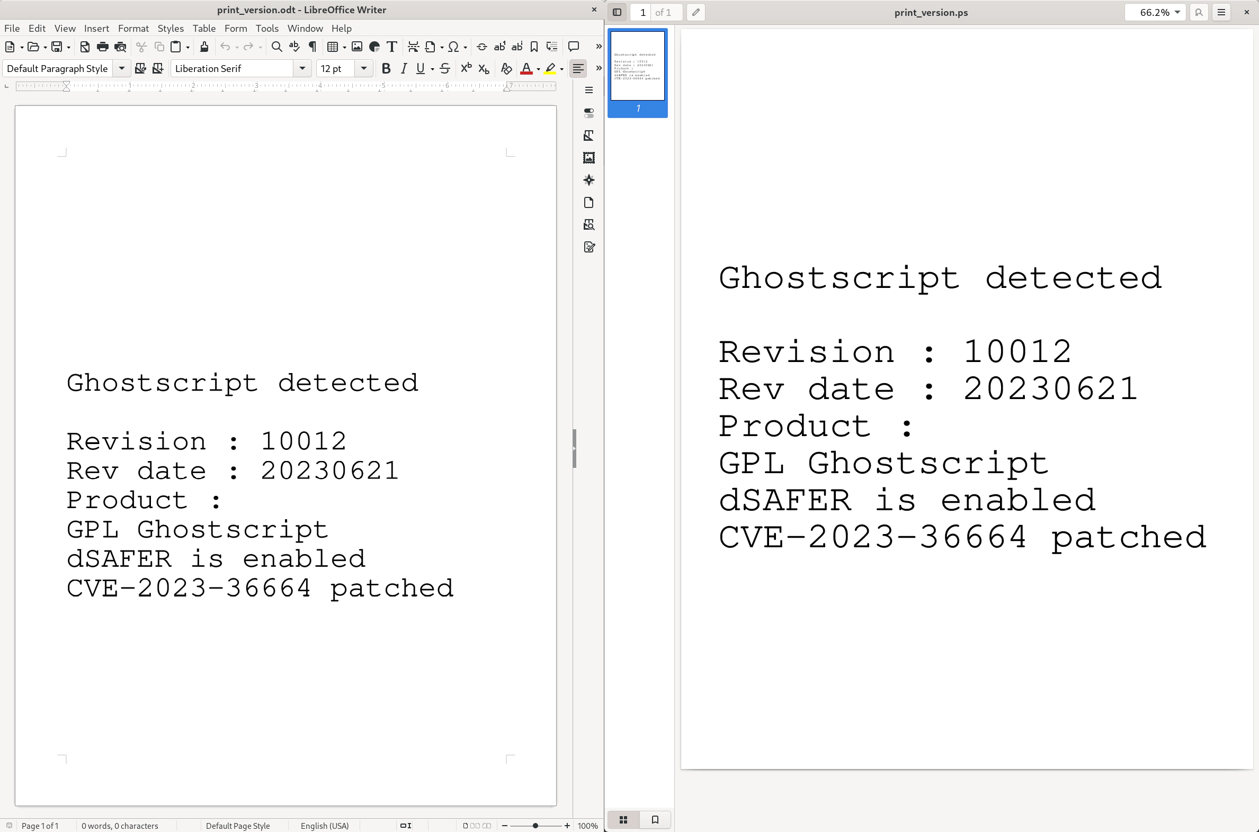The height and width of the screenshot is (832, 1259).
Task: Toggle Underline formatting
Action: point(420,68)
